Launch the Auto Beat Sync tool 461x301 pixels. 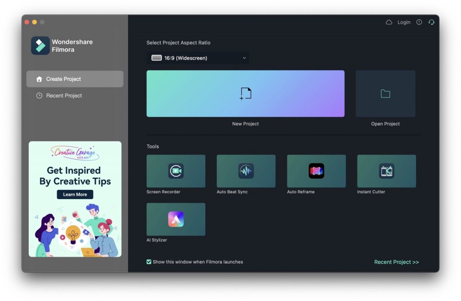click(246, 171)
